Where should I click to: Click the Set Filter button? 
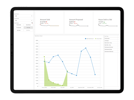28,30
